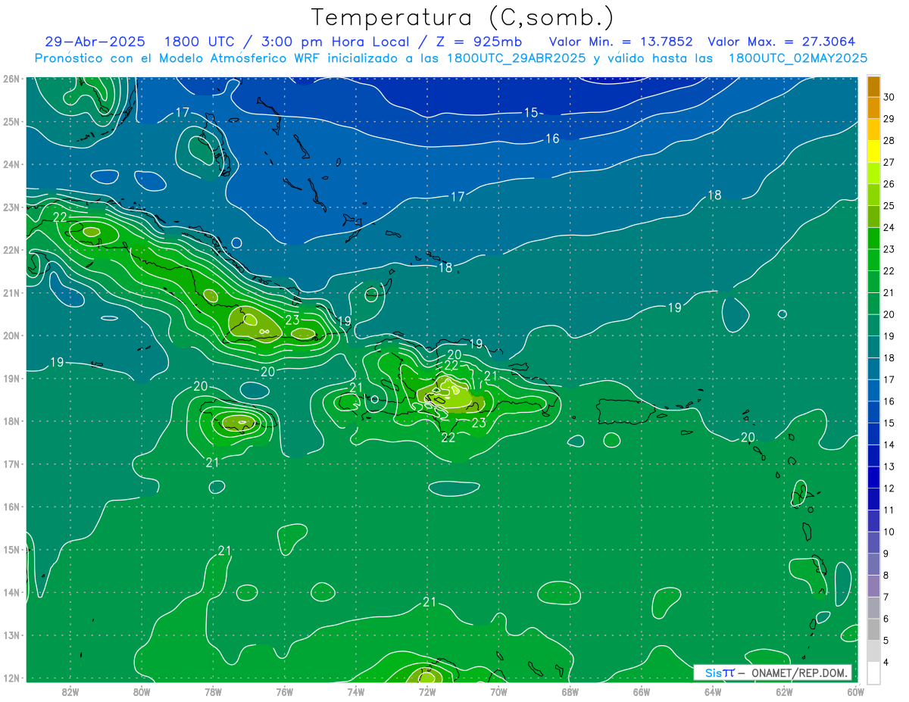The height and width of the screenshot is (702, 909).
Task: Click the legend value '14'
Action: (x=889, y=445)
